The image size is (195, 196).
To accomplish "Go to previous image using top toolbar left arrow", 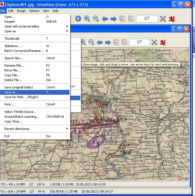I will 105,19.
